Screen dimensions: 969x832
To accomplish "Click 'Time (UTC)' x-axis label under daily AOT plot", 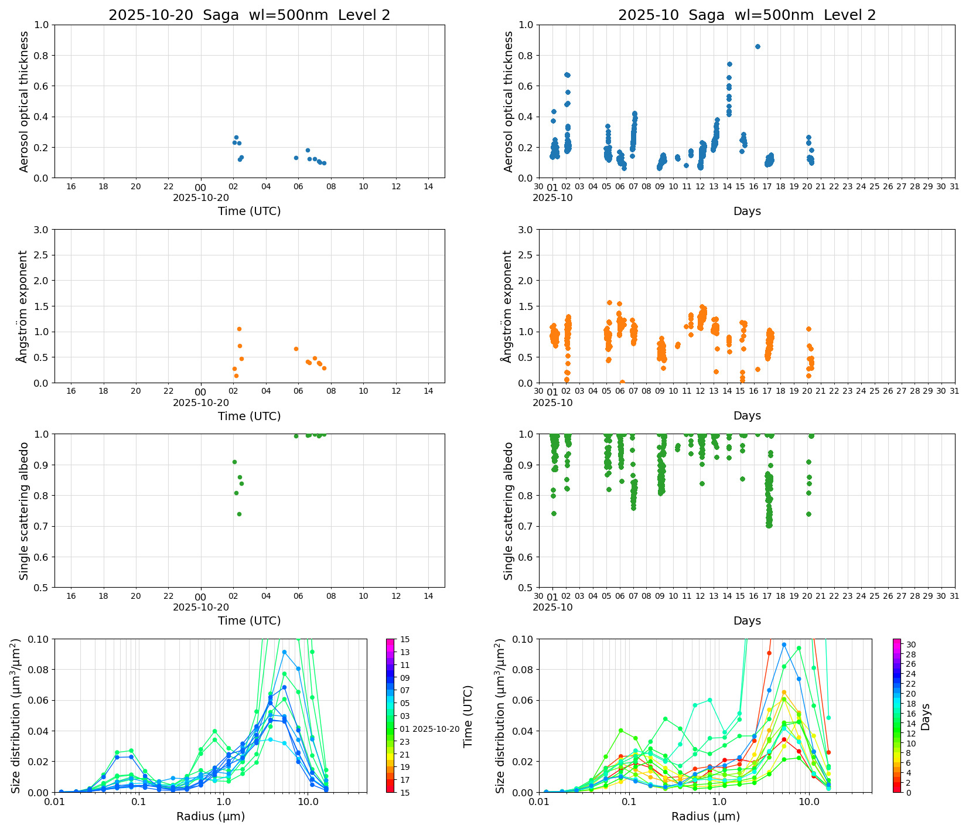I will (x=249, y=211).
